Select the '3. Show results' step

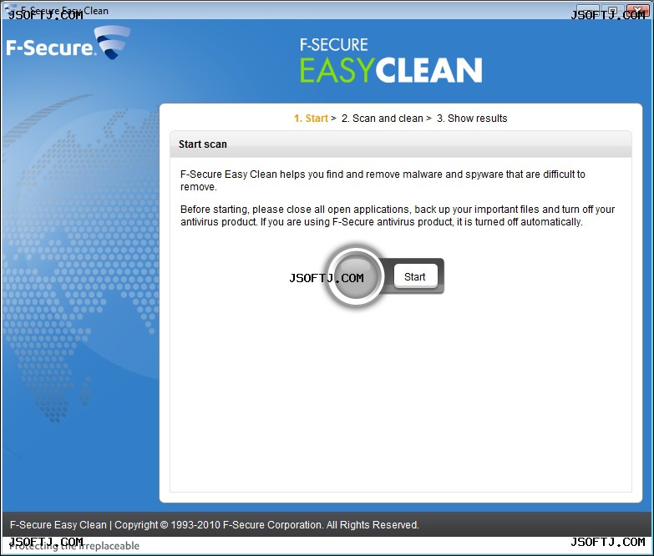pos(472,119)
